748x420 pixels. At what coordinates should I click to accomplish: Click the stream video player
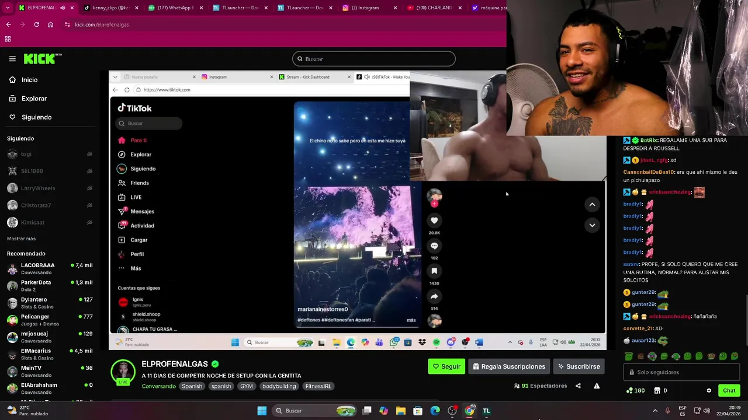click(357, 210)
